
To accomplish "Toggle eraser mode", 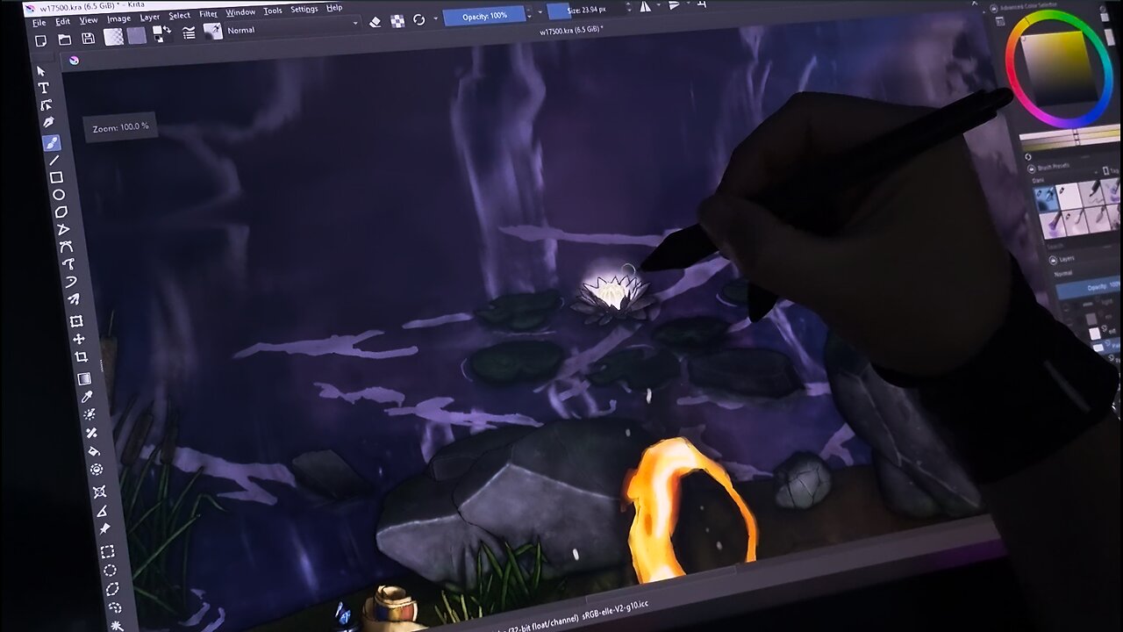I will click(375, 22).
